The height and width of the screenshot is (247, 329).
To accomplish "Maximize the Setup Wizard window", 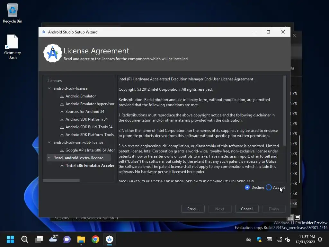I will 268,32.
